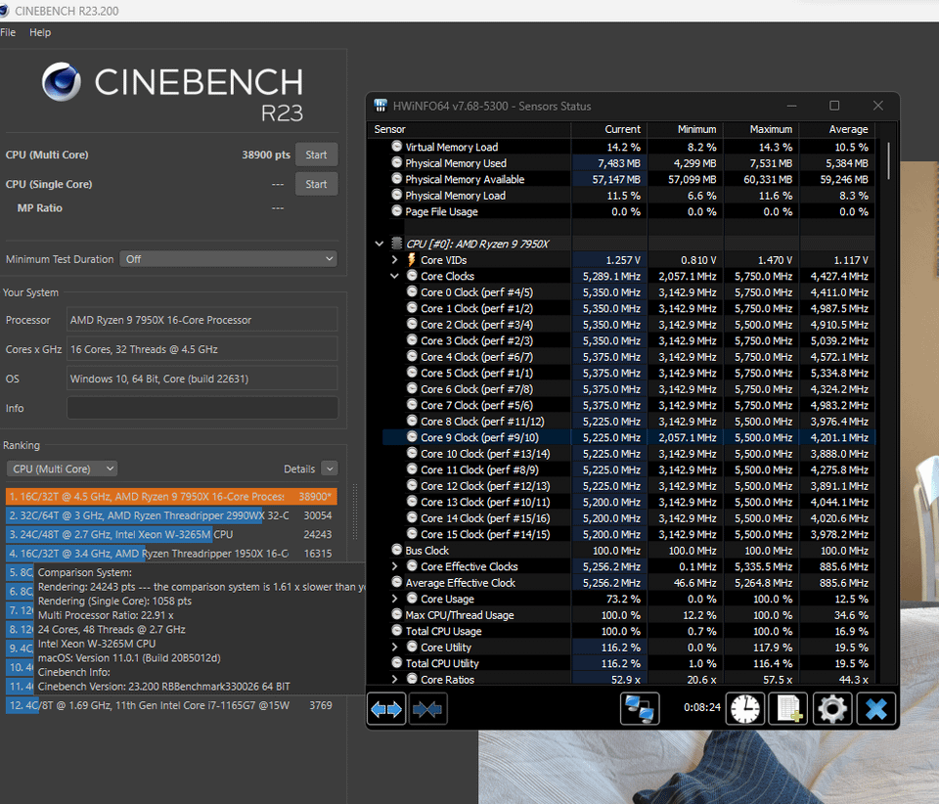Click the Info input field
The image size is (939, 804).
(202, 408)
